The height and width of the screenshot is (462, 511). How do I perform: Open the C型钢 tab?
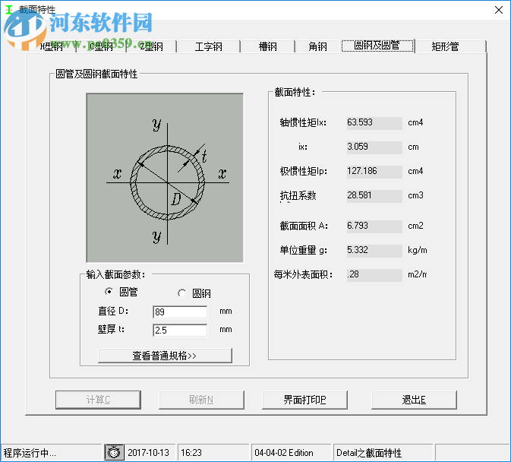(102, 46)
